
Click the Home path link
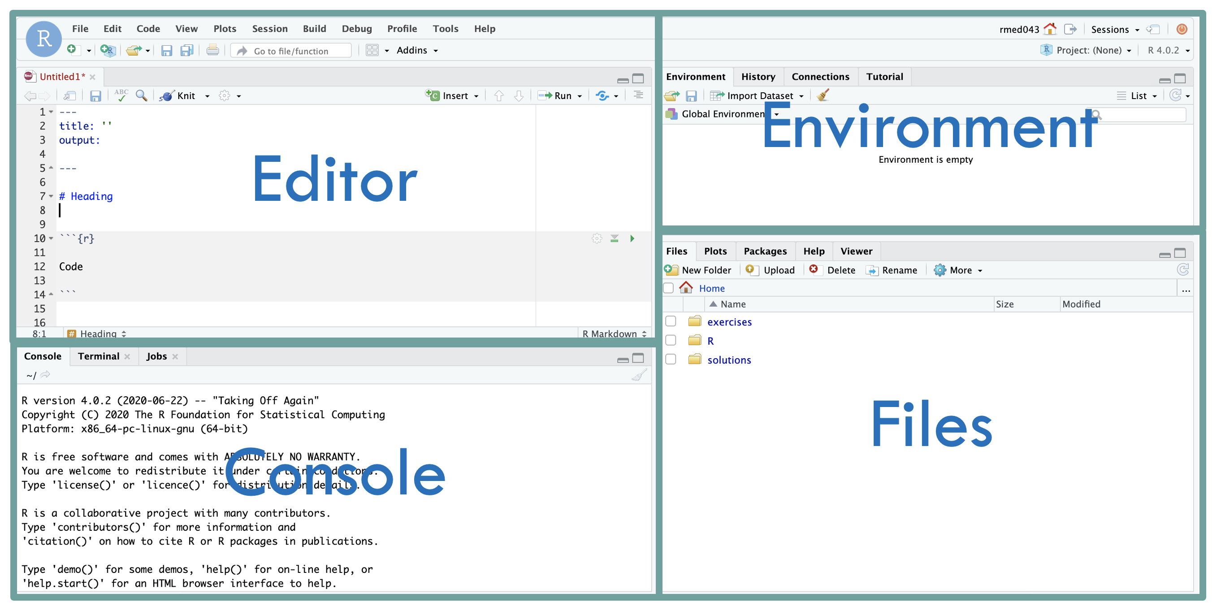[711, 288]
